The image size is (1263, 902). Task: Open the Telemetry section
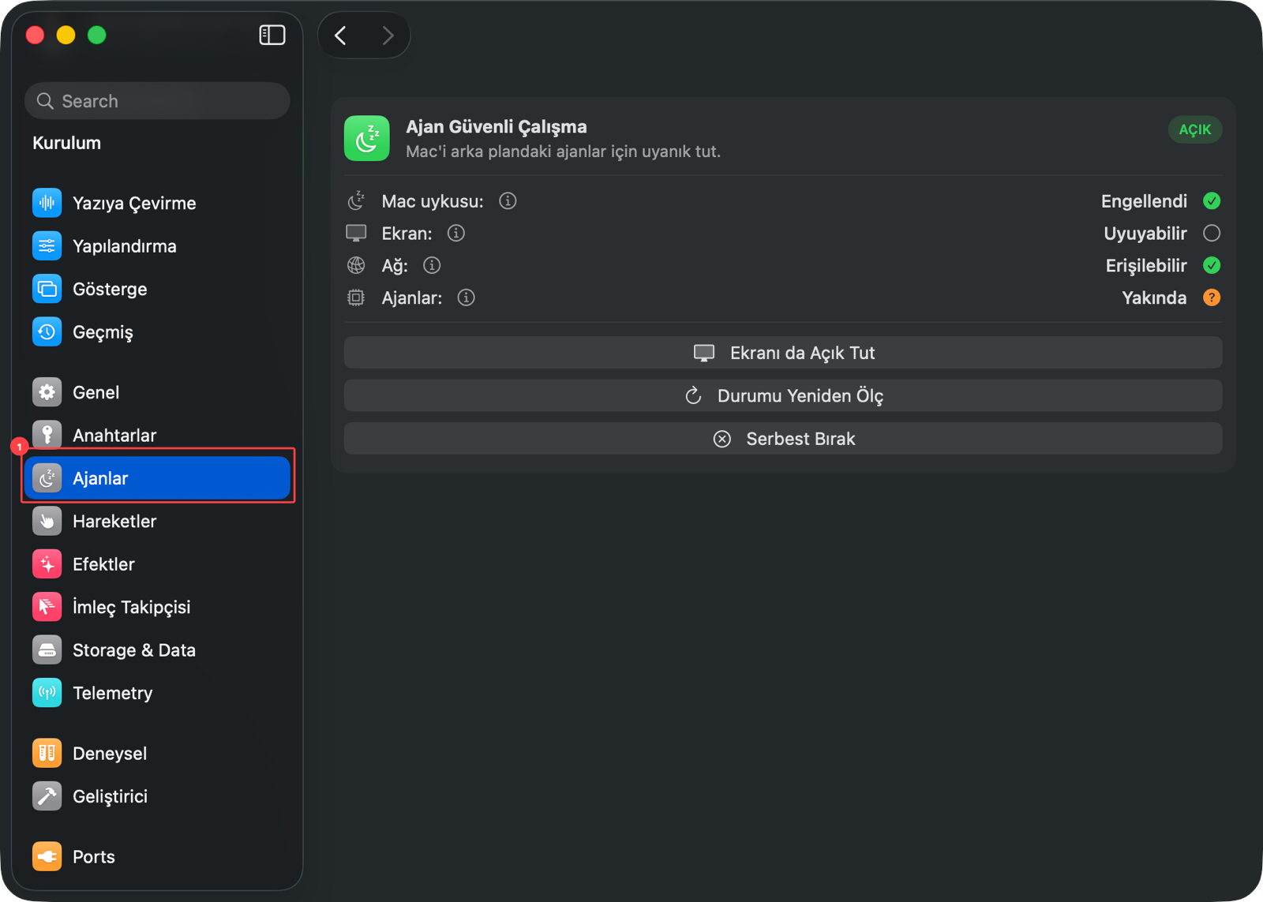[157, 693]
